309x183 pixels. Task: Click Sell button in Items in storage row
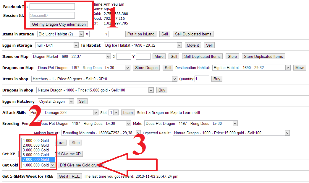point(164,34)
